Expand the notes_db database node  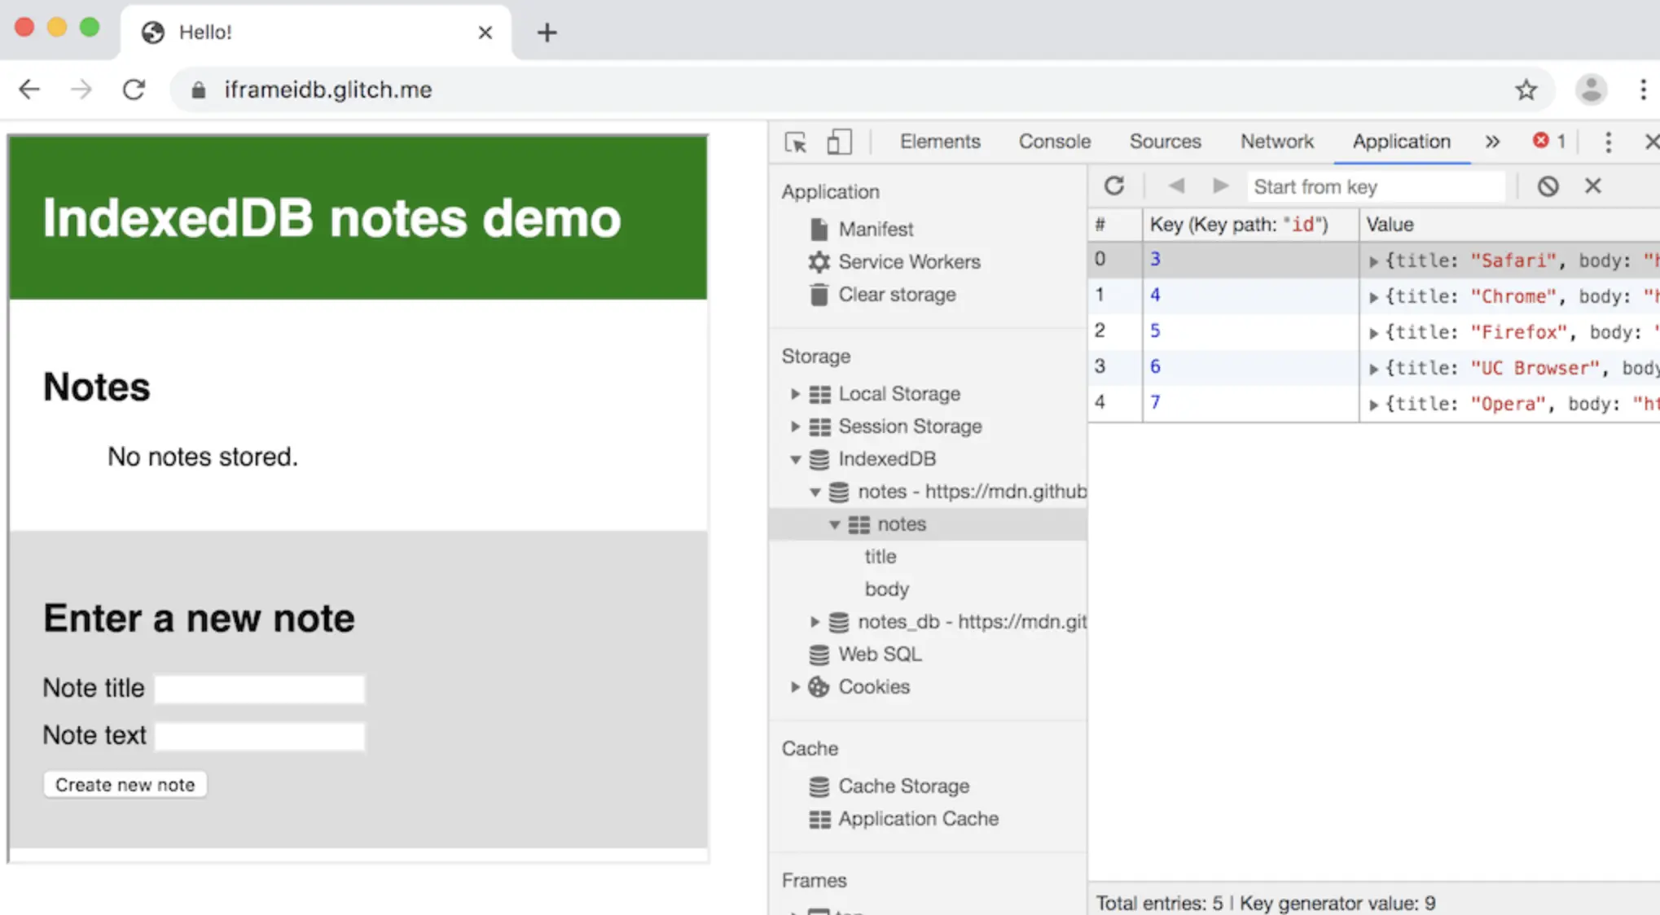[815, 622]
